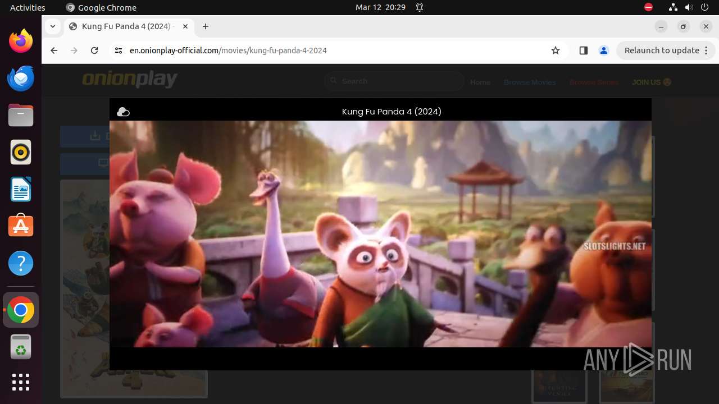The height and width of the screenshot is (404, 719).
Task: Open Chrome three-dot menu
Action: point(707,50)
